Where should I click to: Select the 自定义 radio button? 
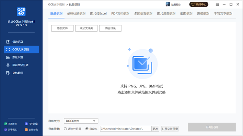(x=87, y=129)
